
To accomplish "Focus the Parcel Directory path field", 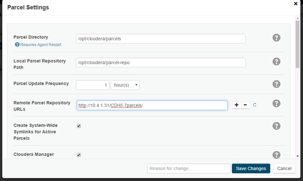I will (x=161, y=38).
